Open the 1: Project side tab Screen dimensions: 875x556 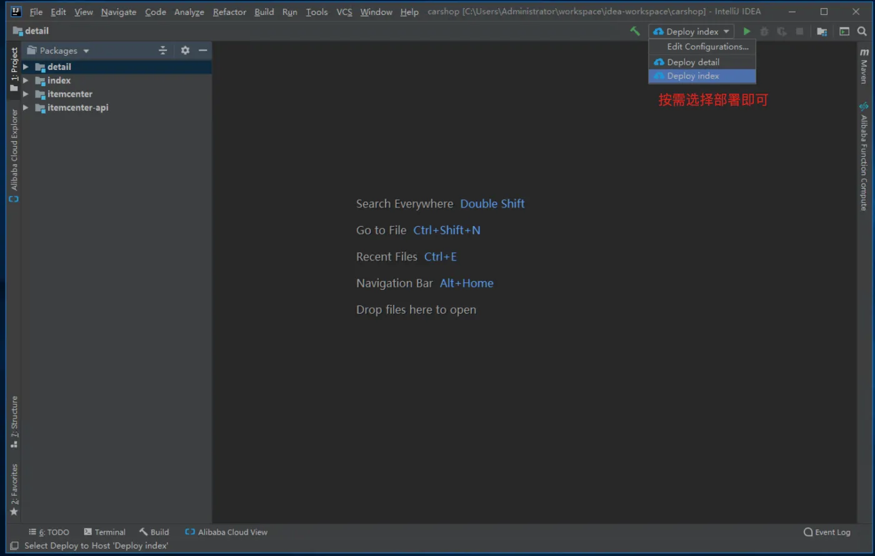click(14, 69)
